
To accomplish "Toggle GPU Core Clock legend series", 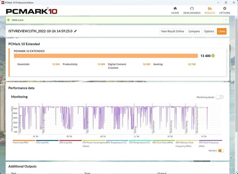I will (163, 142).
